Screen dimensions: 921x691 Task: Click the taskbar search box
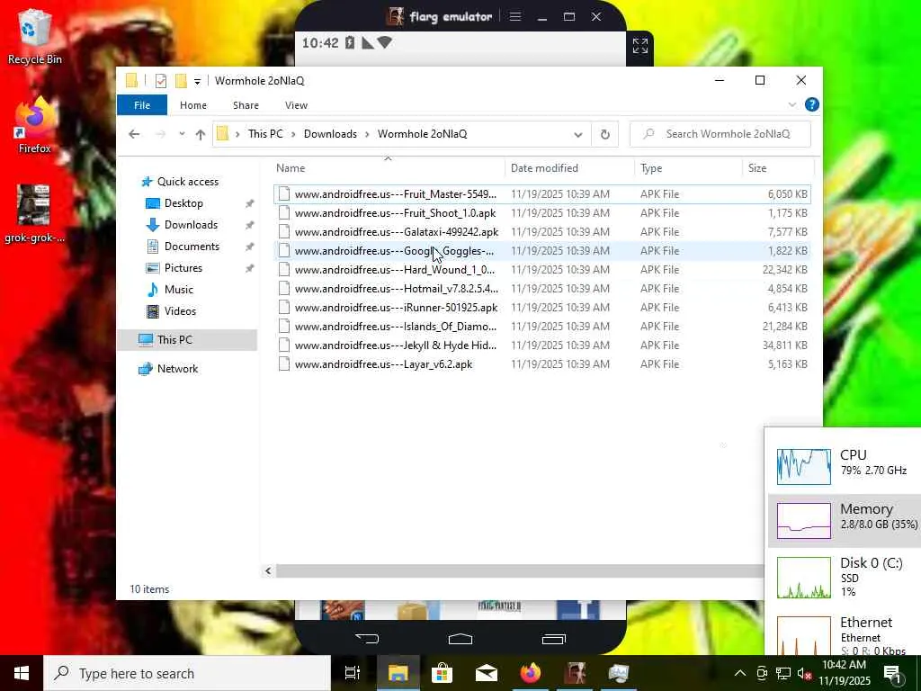click(187, 673)
